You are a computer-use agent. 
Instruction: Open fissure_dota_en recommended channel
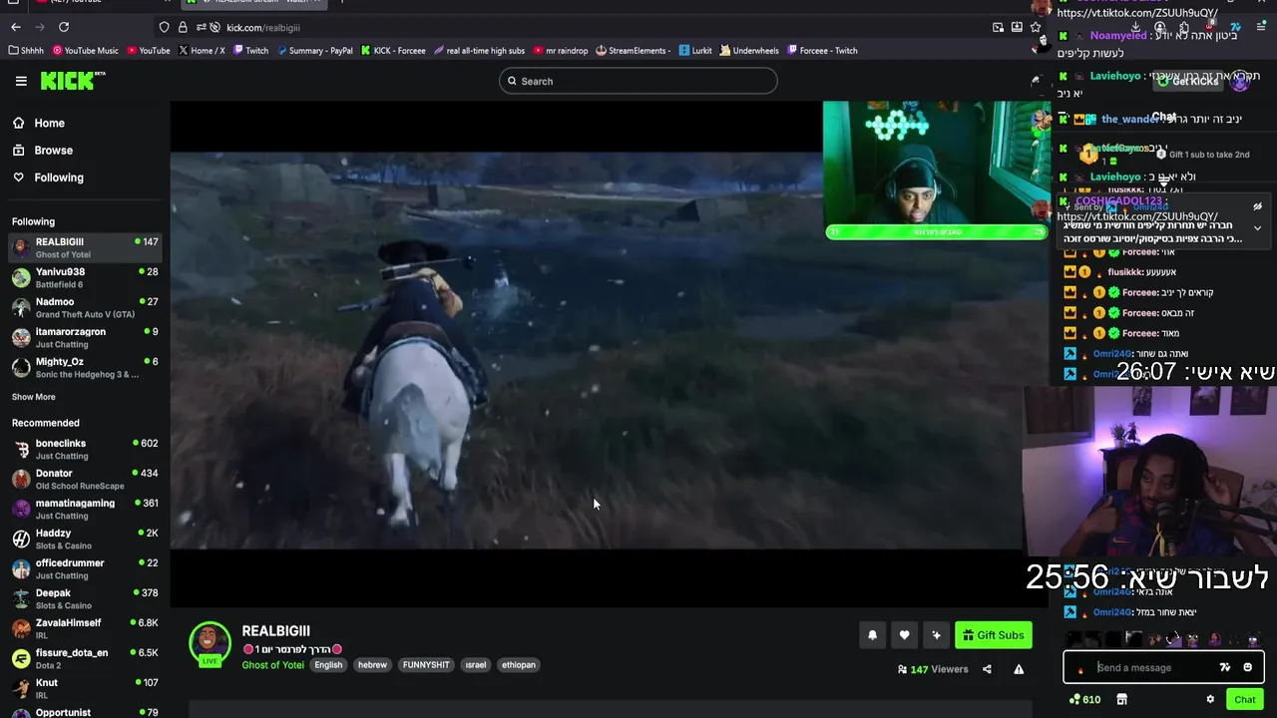[x=84, y=658]
